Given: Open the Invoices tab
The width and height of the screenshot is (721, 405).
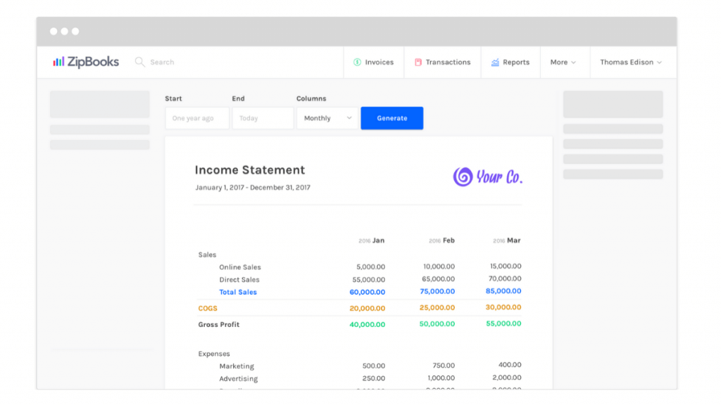Looking at the screenshot, I should point(374,62).
